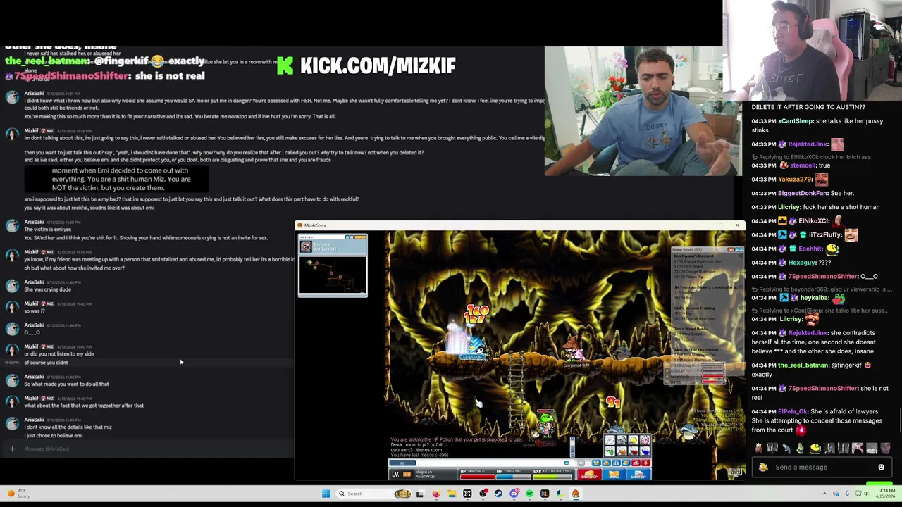Click the chat user ElPela_Ok

pos(791,411)
